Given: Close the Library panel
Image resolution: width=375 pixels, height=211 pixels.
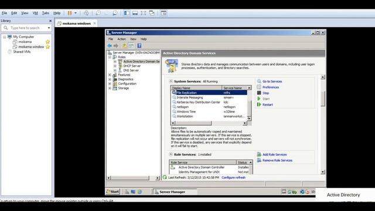Looking at the screenshot, I should pos(50,21).
